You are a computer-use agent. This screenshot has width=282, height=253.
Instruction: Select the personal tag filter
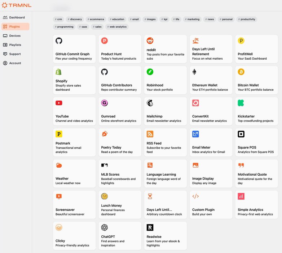coord(226,19)
